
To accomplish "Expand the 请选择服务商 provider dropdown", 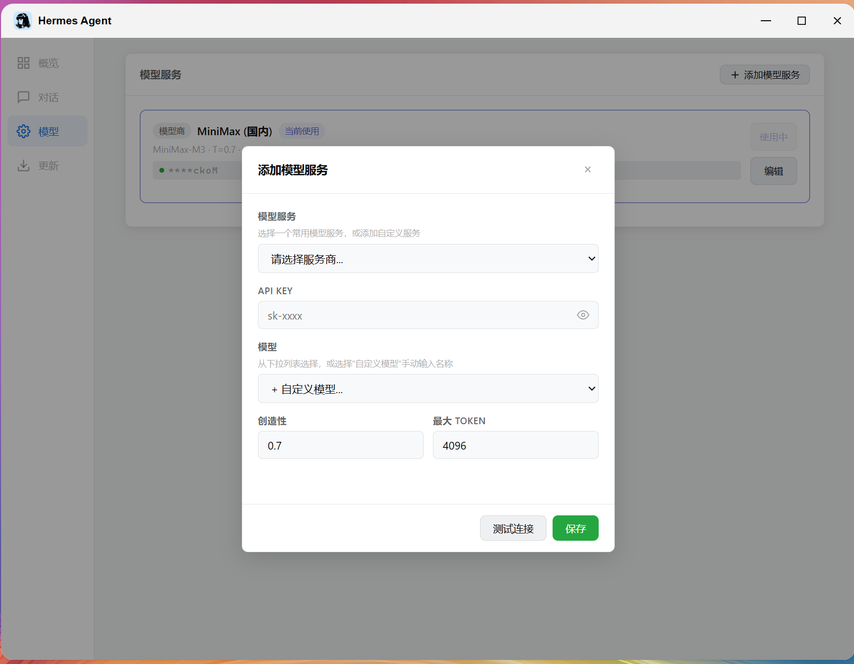I will click(428, 258).
